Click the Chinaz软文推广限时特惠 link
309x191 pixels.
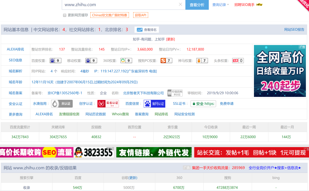[x=110, y=15]
